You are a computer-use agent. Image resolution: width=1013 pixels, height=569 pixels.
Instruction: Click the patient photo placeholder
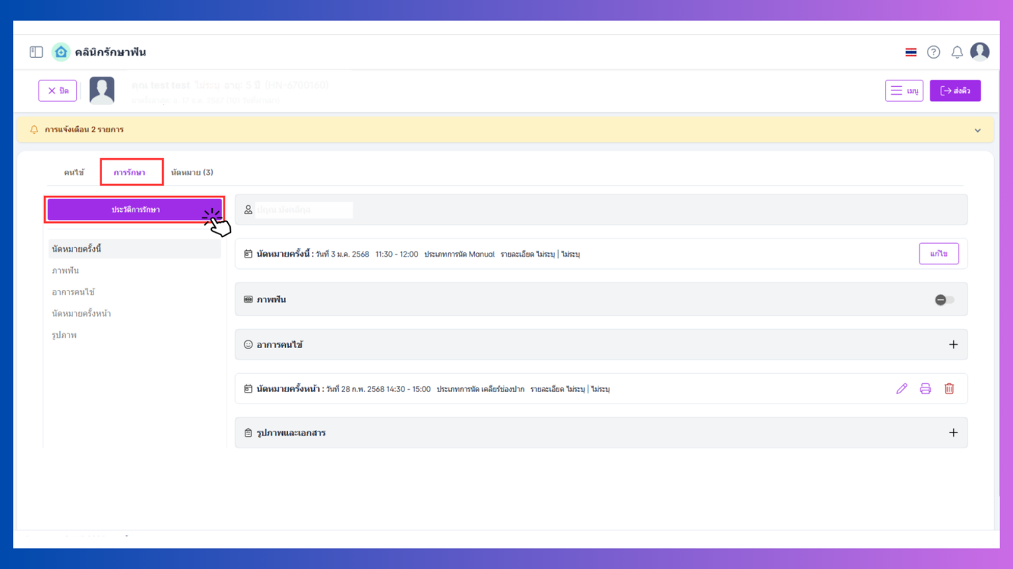(102, 90)
